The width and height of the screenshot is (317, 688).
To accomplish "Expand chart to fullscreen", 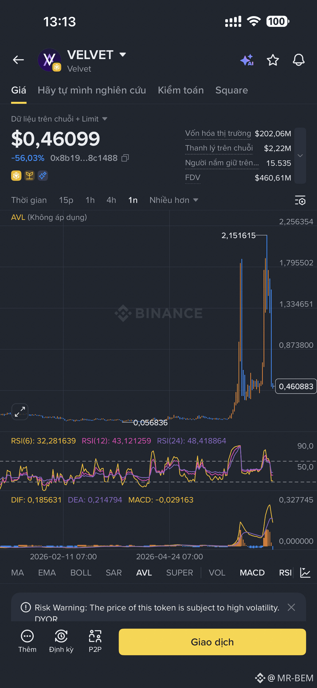I will pyautogui.click(x=20, y=412).
